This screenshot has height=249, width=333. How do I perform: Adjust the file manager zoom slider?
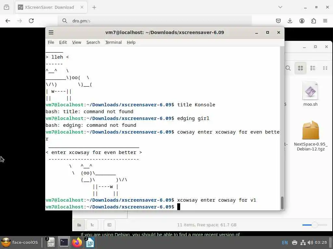[314, 225]
